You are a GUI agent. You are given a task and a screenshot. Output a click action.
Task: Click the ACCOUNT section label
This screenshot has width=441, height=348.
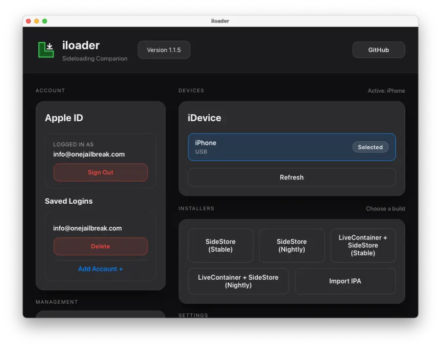tap(50, 90)
